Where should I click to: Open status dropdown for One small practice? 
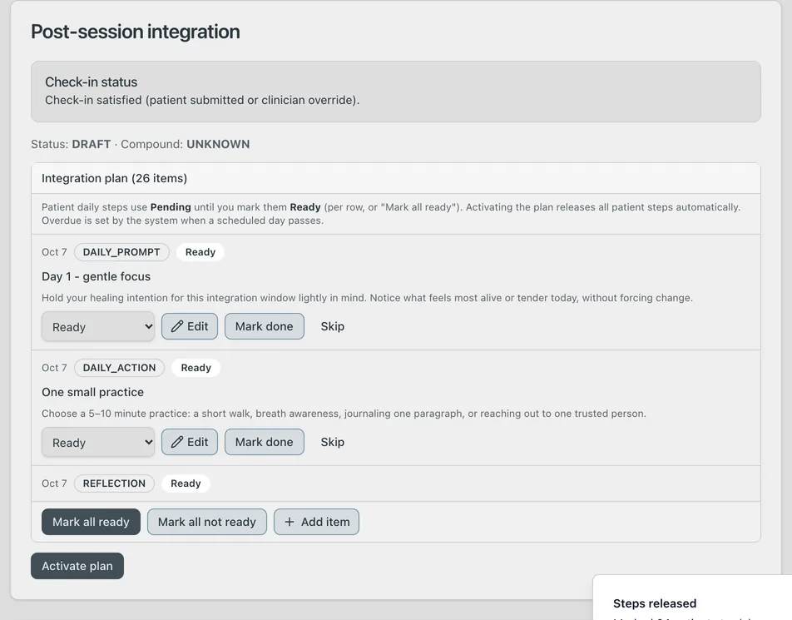click(98, 443)
